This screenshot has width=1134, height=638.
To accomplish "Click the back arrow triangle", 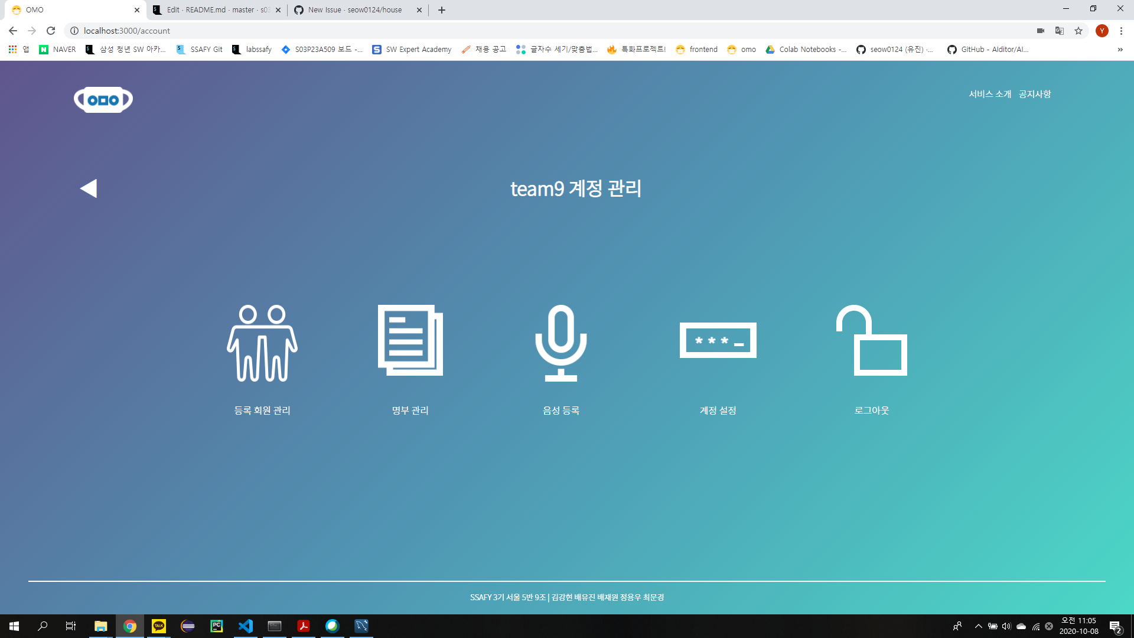I will pyautogui.click(x=88, y=188).
